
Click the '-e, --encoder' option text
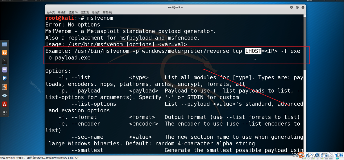(x=79, y=124)
